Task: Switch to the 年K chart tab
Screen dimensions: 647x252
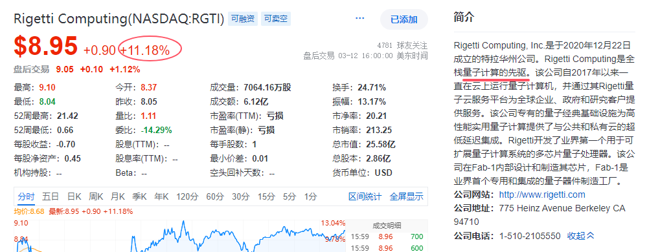Action: coord(161,196)
